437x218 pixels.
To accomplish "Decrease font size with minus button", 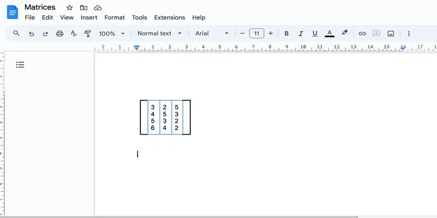I will coord(242,33).
